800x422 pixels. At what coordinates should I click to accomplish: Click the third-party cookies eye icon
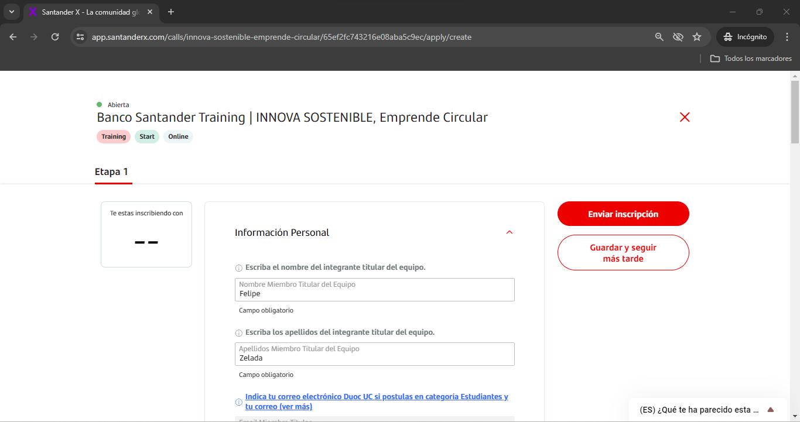(678, 37)
